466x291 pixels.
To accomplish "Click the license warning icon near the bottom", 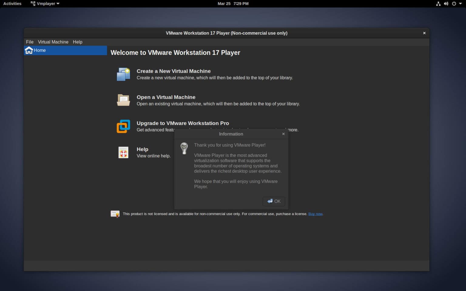I will point(115,214).
